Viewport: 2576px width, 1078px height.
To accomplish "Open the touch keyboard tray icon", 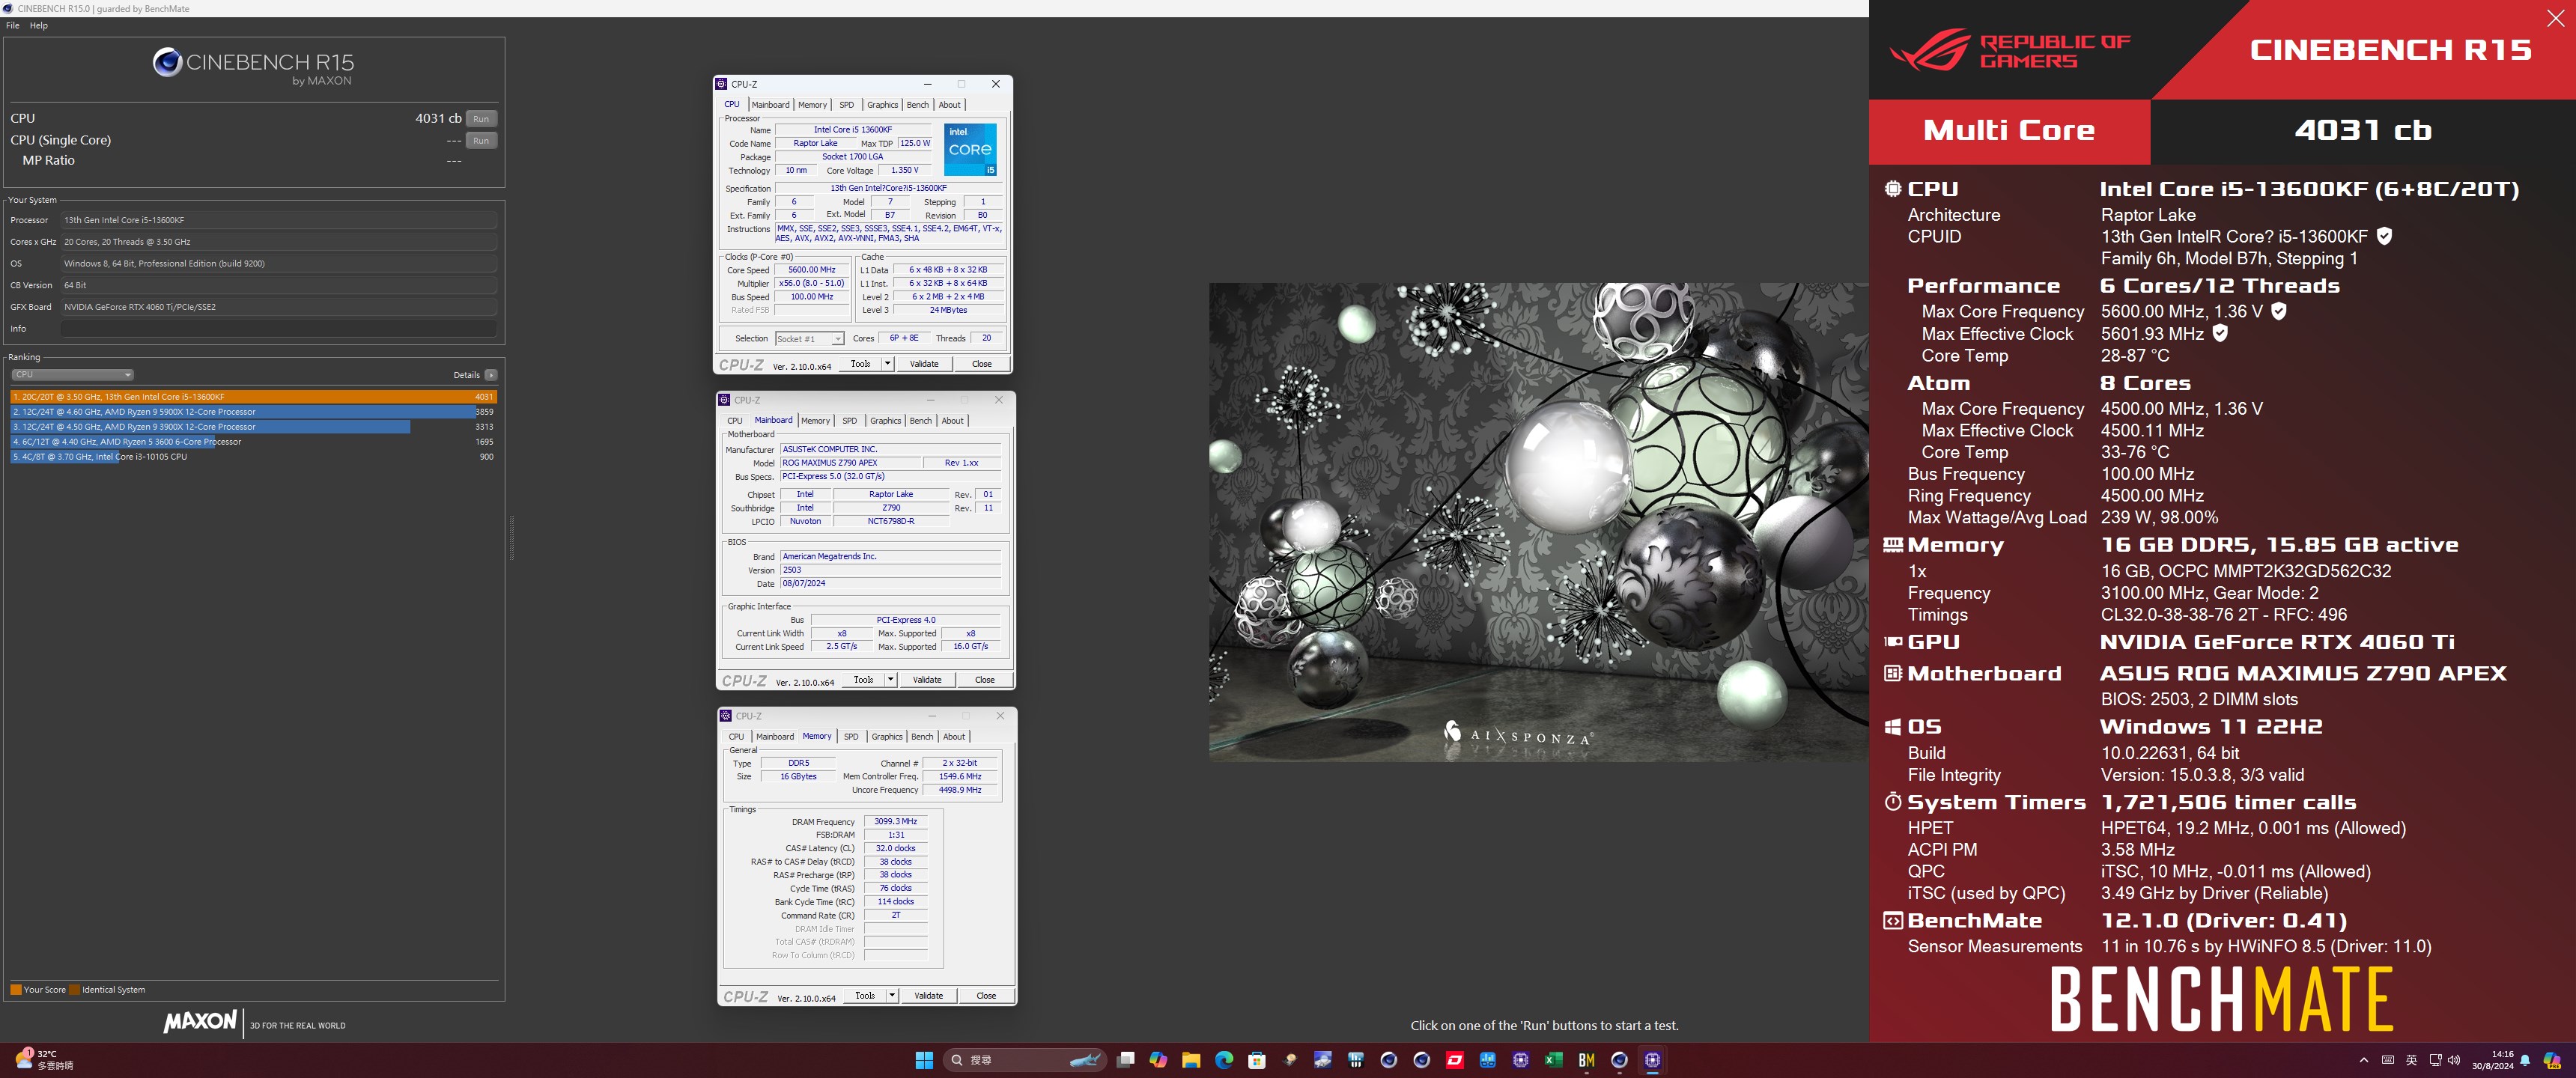I will pos(2388,1060).
